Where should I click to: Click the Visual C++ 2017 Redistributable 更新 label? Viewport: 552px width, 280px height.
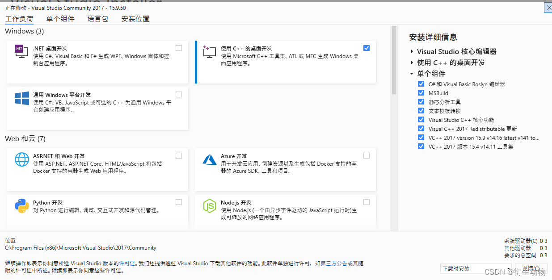(473, 129)
